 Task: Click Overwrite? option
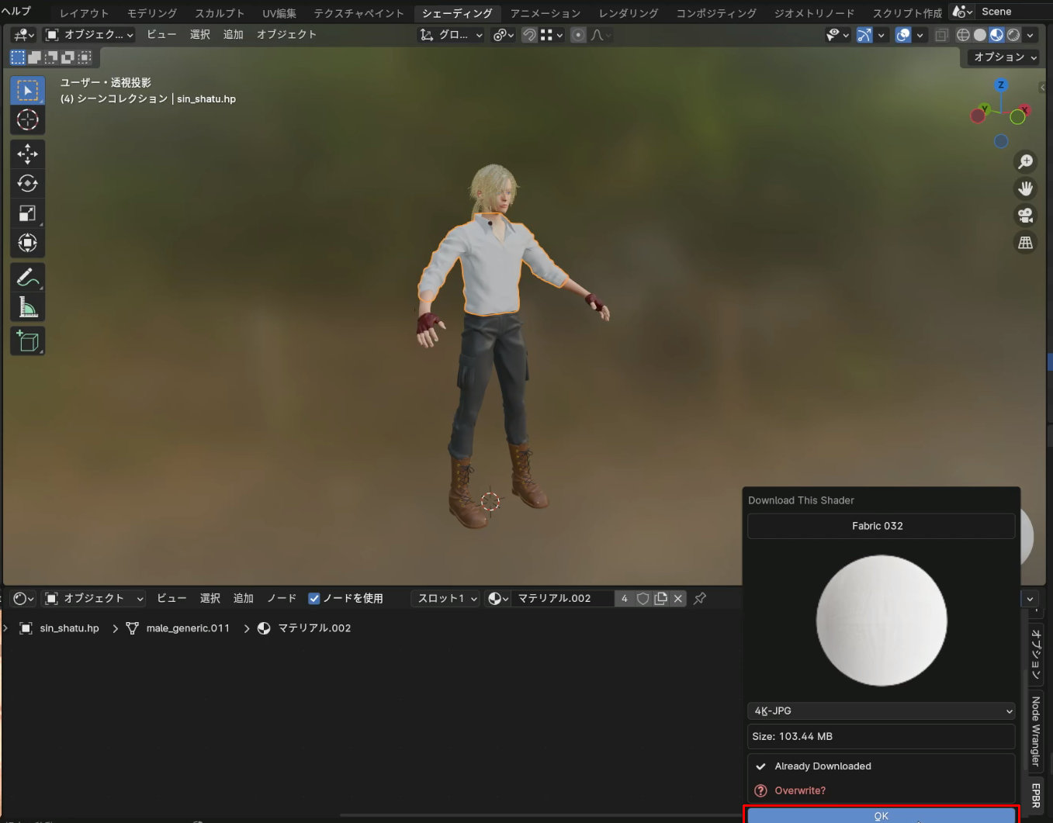pos(800,790)
